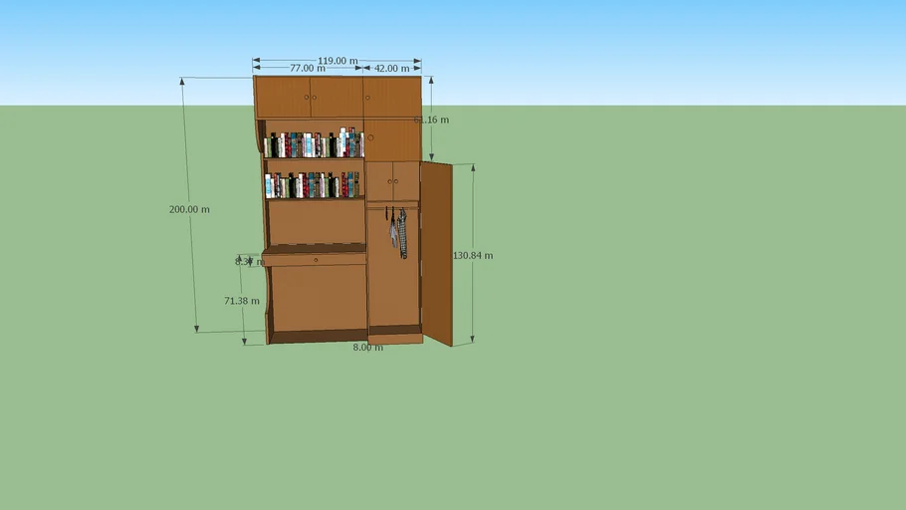This screenshot has width=906, height=510.
Task: Click the open wardrobe door panel
Action: pos(436,254)
